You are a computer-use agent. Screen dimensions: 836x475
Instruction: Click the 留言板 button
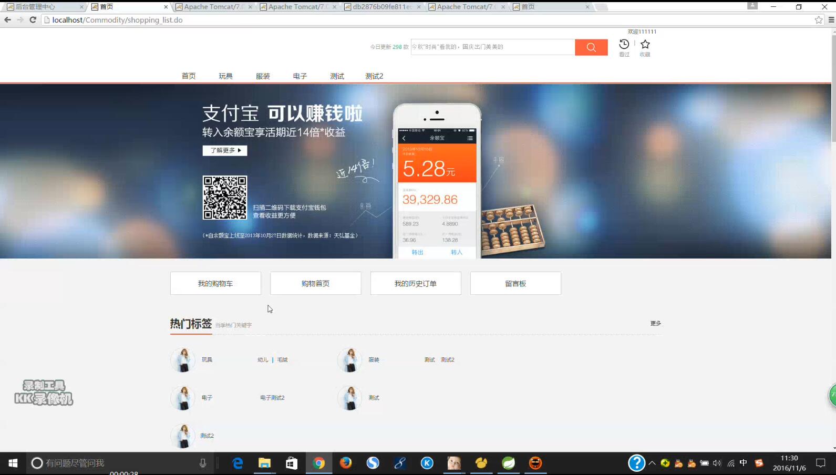515,283
